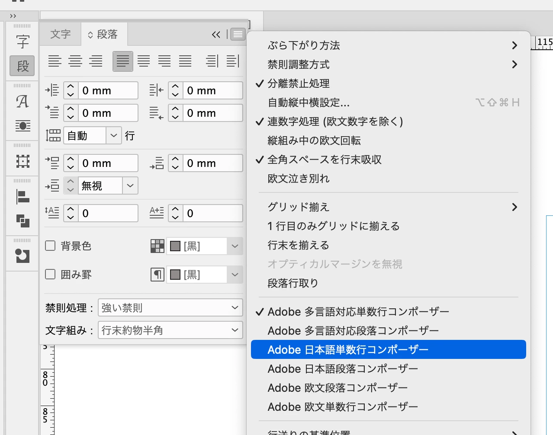The height and width of the screenshot is (435, 553).
Task: Click the first line indent field
Action: click(108, 113)
